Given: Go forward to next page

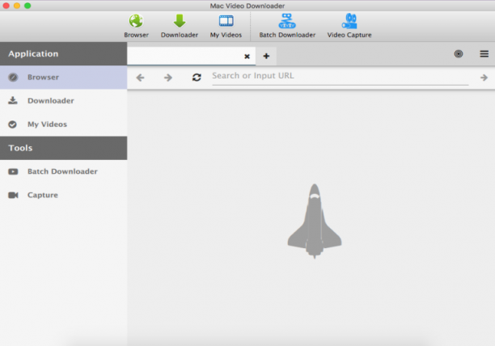Looking at the screenshot, I should [168, 78].
